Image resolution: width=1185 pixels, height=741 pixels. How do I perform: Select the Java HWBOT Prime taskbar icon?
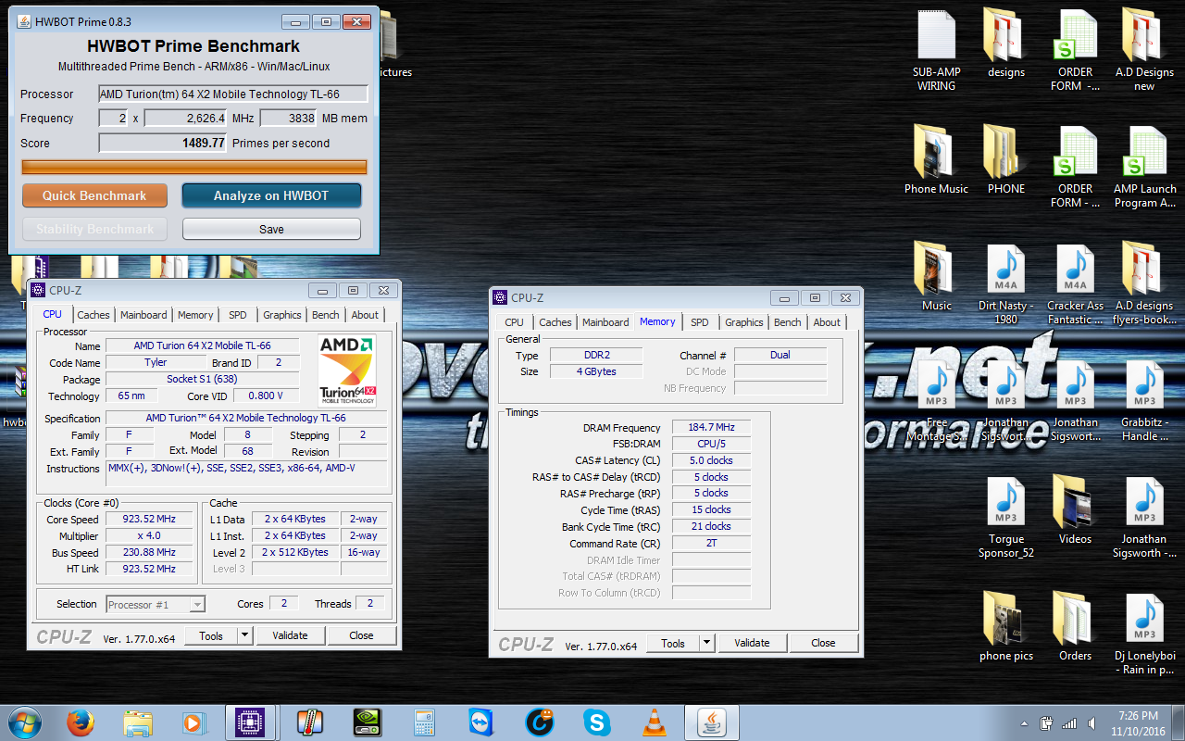(x=711, y=722)
